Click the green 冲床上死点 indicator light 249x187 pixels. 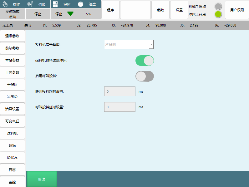click(x=218, y=14)
